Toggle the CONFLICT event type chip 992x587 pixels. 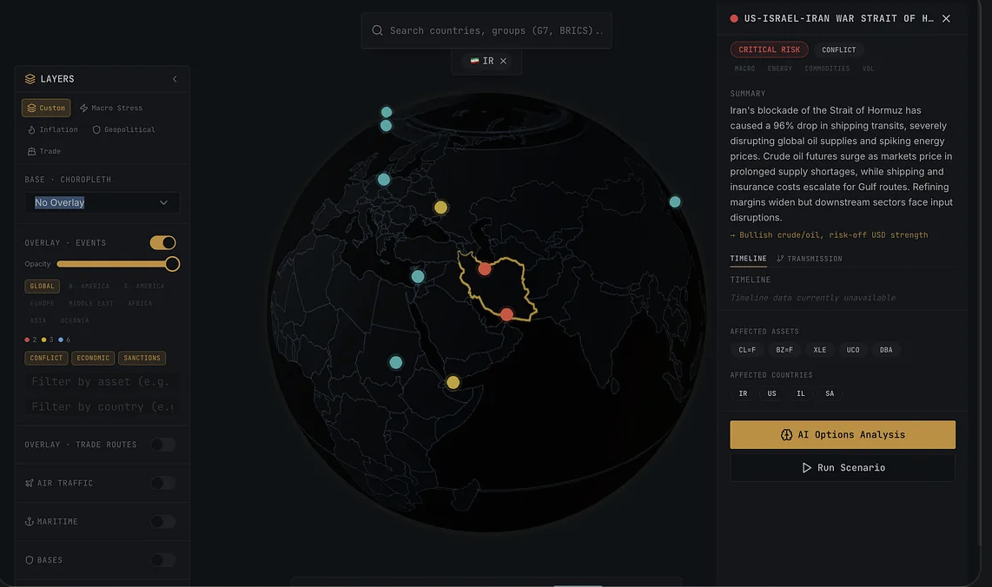click(46, 358)
